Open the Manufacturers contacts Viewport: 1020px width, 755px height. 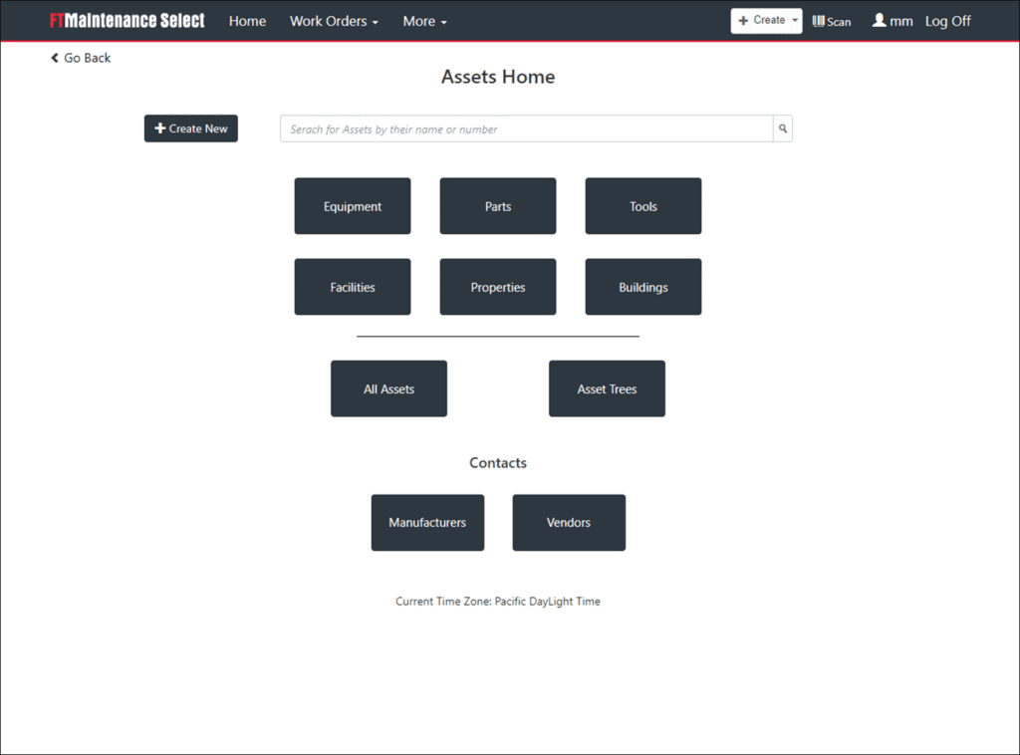[x=427, y=523]
